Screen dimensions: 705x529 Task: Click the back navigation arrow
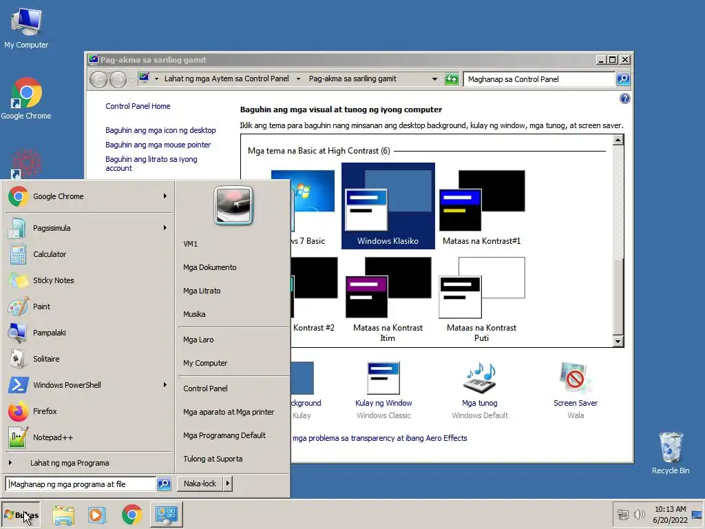pyautogui.click(x=98, y=80)
